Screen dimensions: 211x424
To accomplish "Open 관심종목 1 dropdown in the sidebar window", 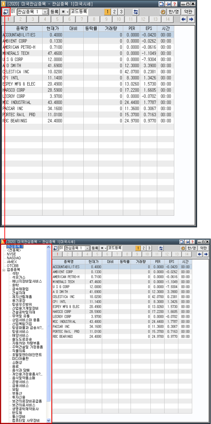I will [87, 248].
